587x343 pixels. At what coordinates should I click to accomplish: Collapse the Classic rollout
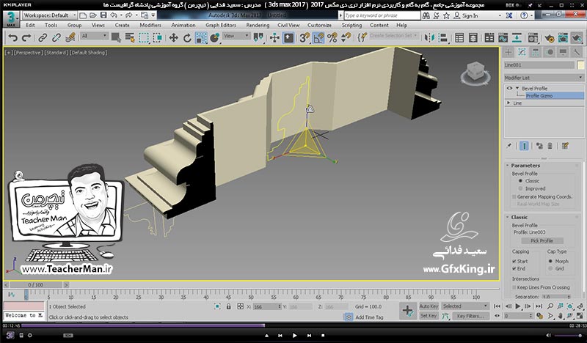coord(507,217)
